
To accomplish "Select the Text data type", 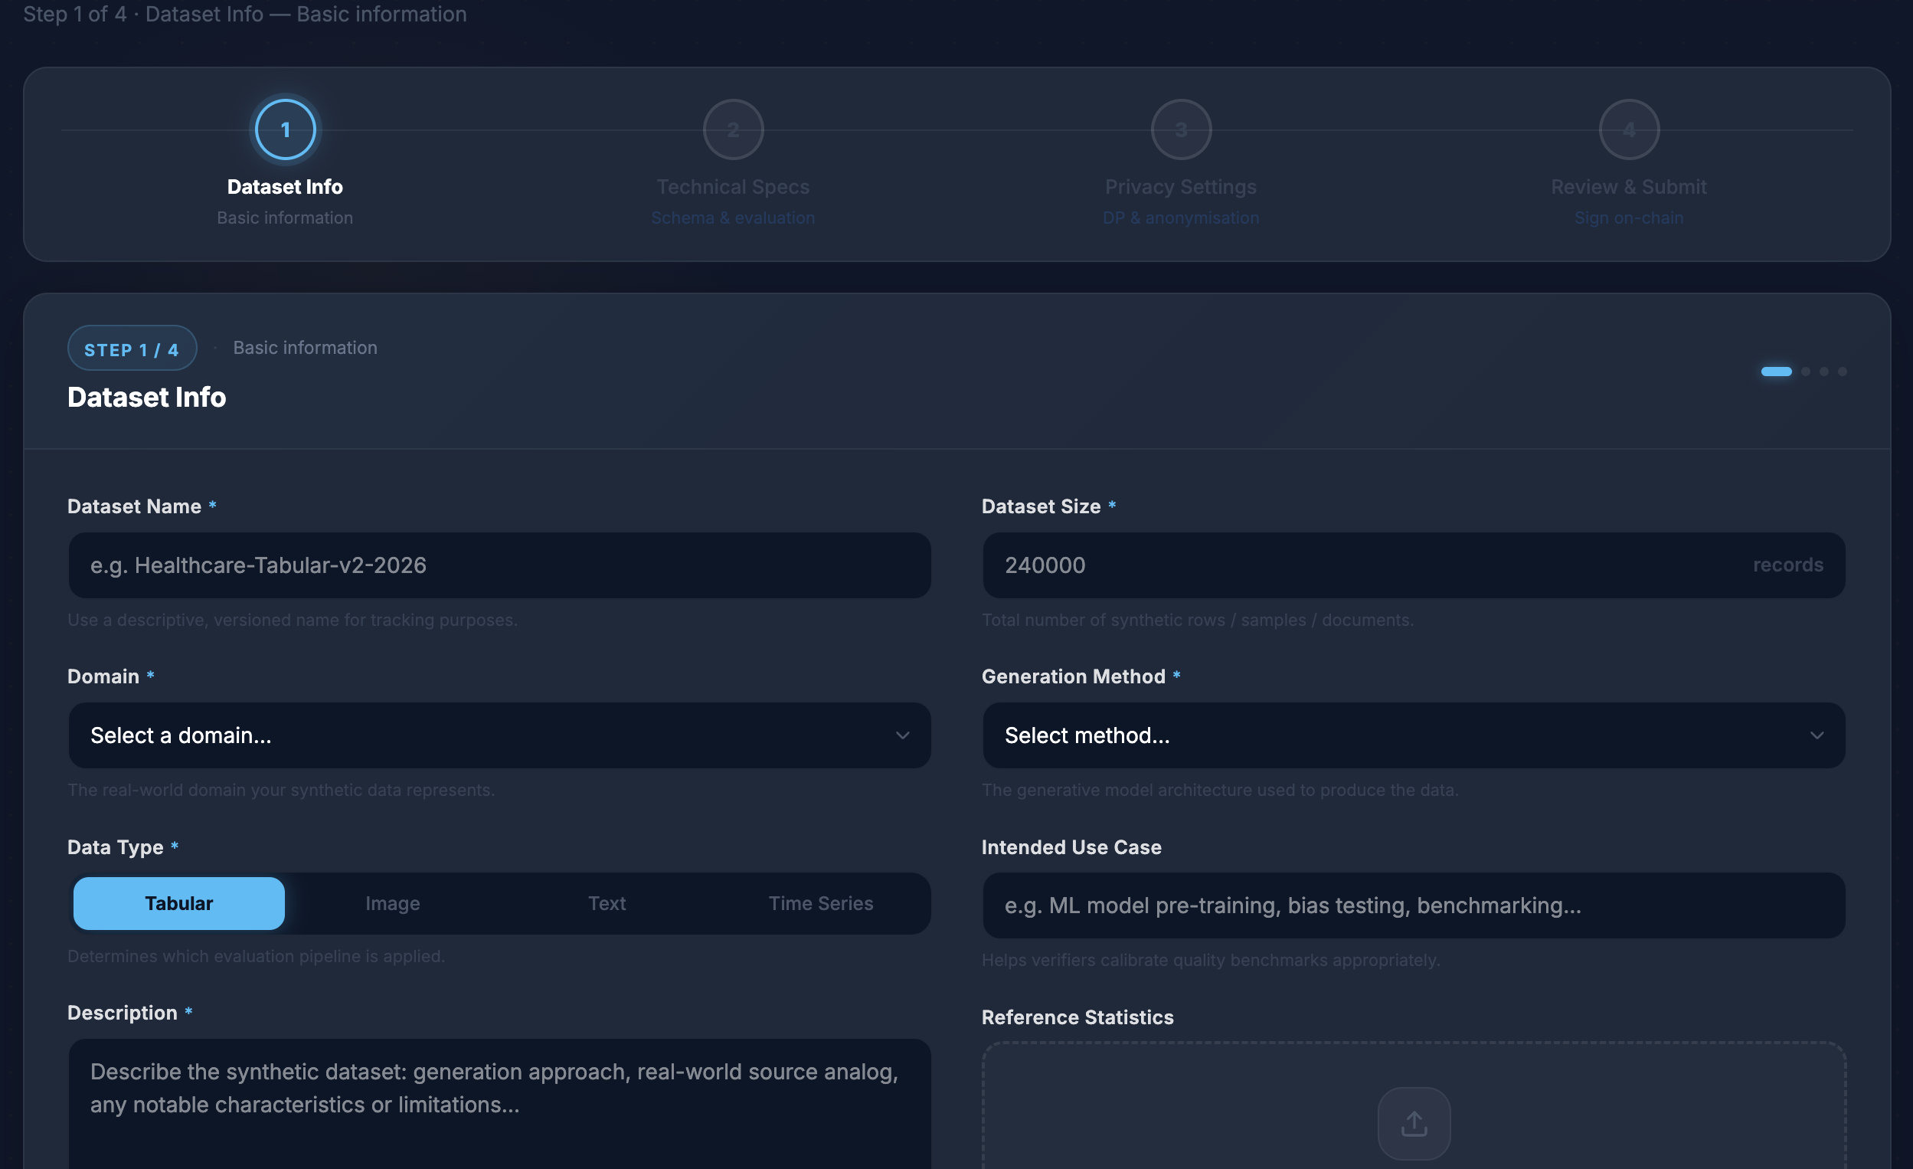I will point(607,903).
